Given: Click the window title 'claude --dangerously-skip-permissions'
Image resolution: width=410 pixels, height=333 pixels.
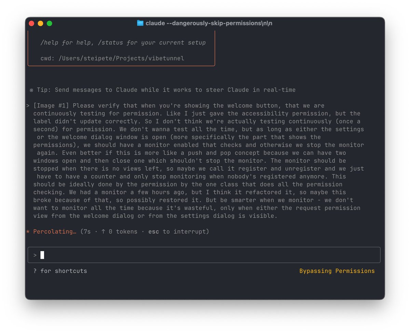Looking at the screenshot, I should (209, 23).
